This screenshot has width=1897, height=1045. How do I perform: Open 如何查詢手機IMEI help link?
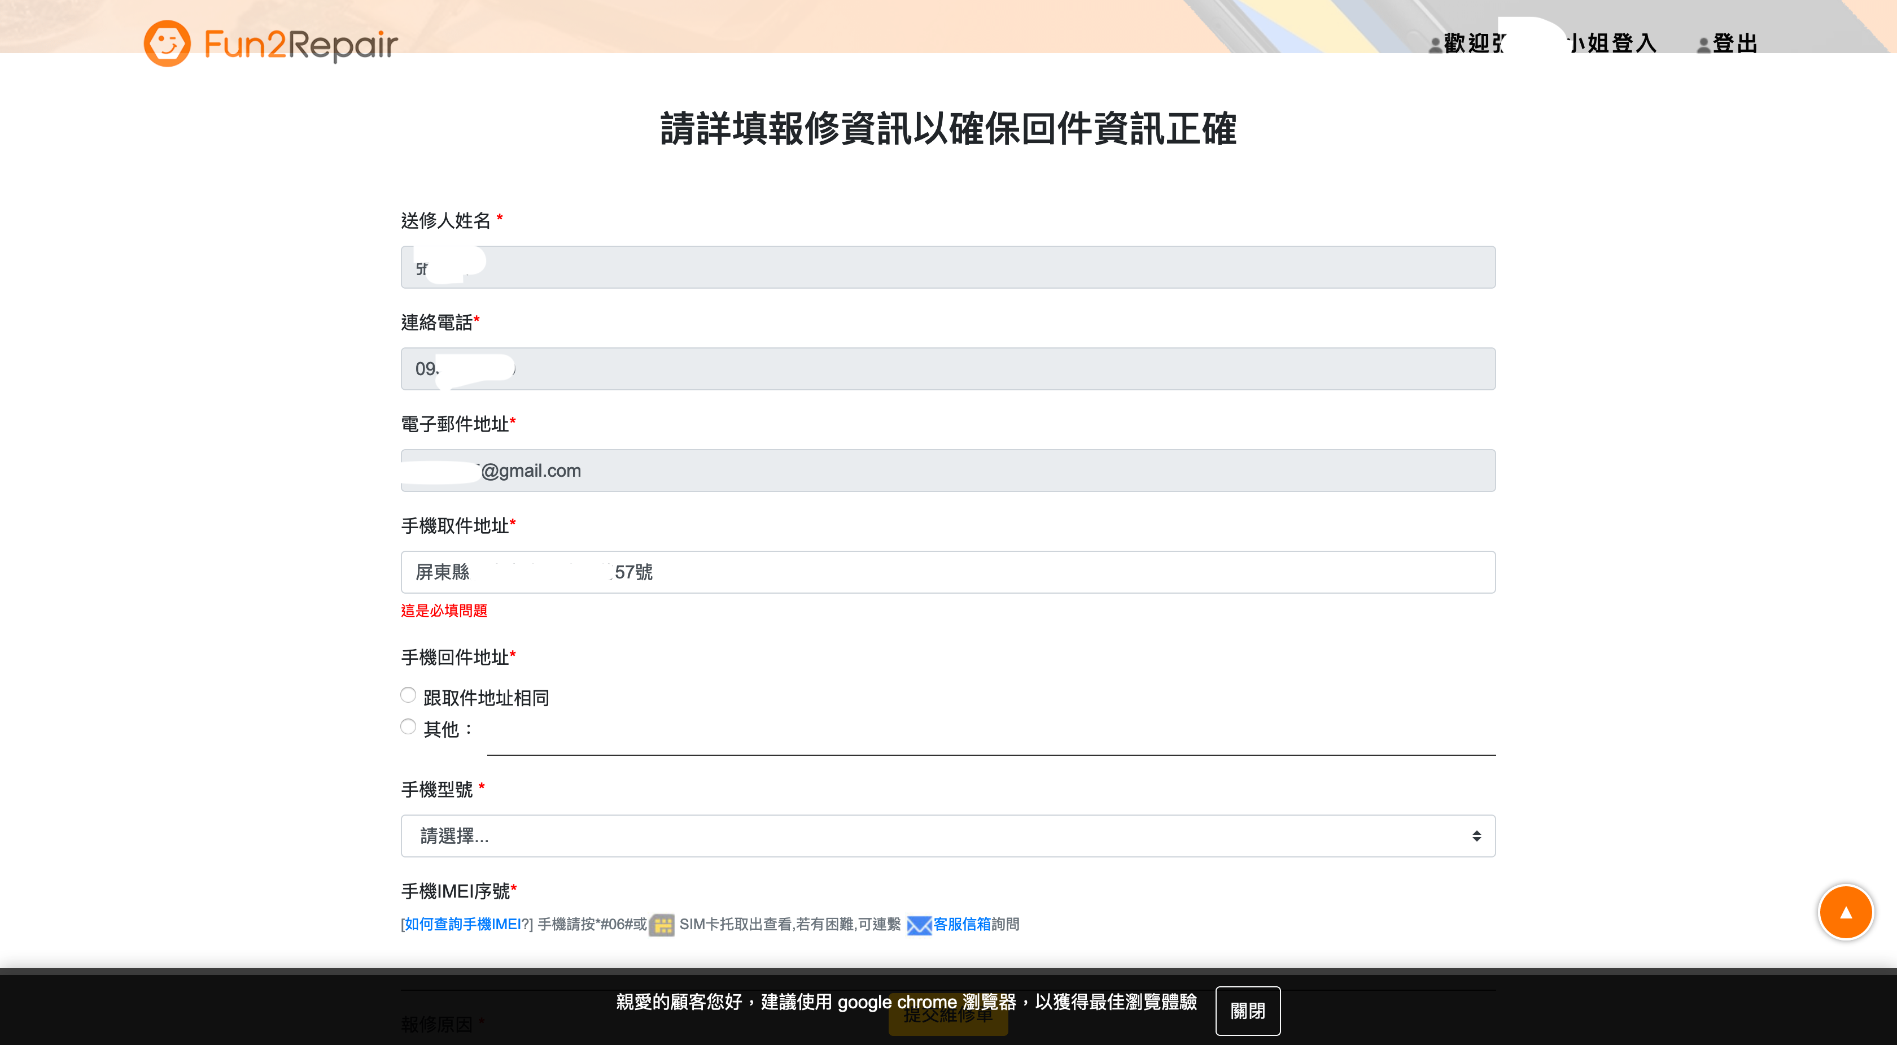462,924
